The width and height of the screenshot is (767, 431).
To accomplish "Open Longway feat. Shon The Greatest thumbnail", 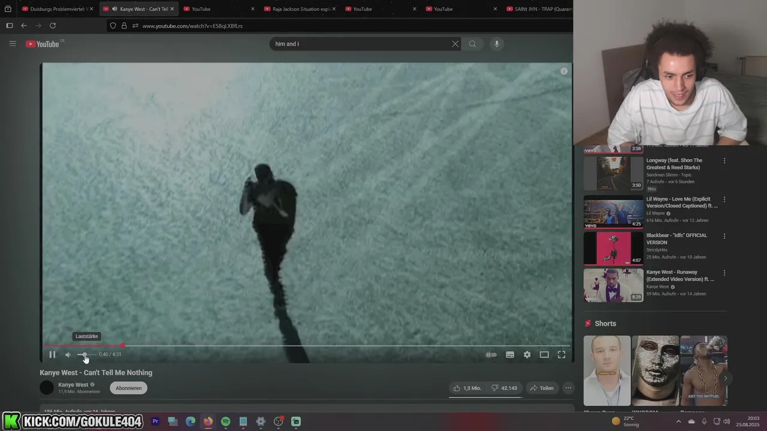I will tap(614, 174).
